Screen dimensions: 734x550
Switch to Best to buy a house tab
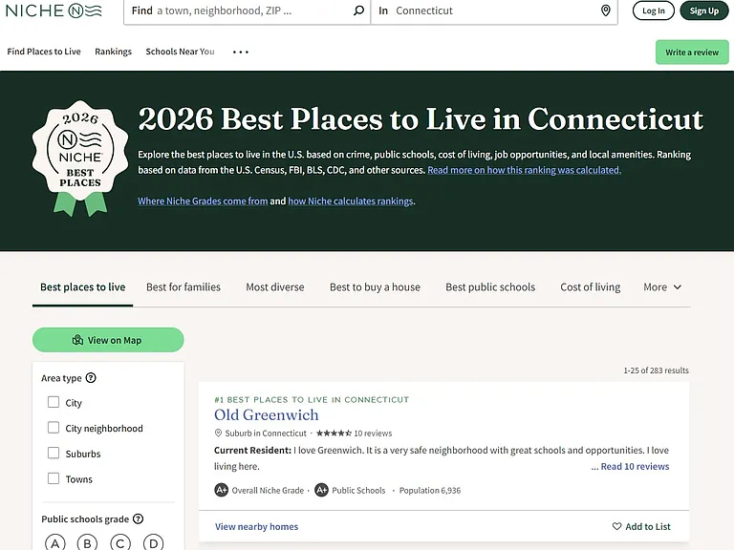coord(375,287)
